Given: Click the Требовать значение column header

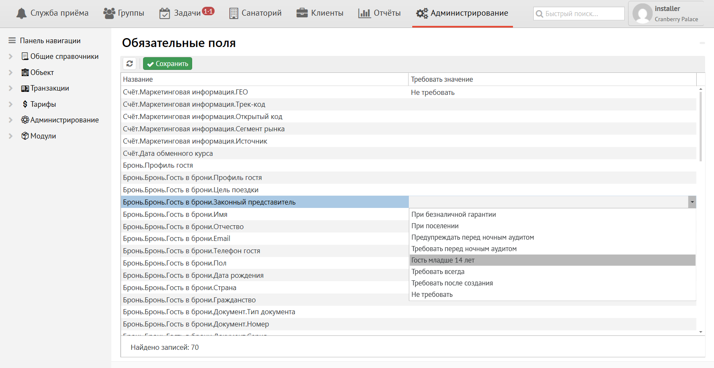Looking at the screenshot, I should click(552, 79).
